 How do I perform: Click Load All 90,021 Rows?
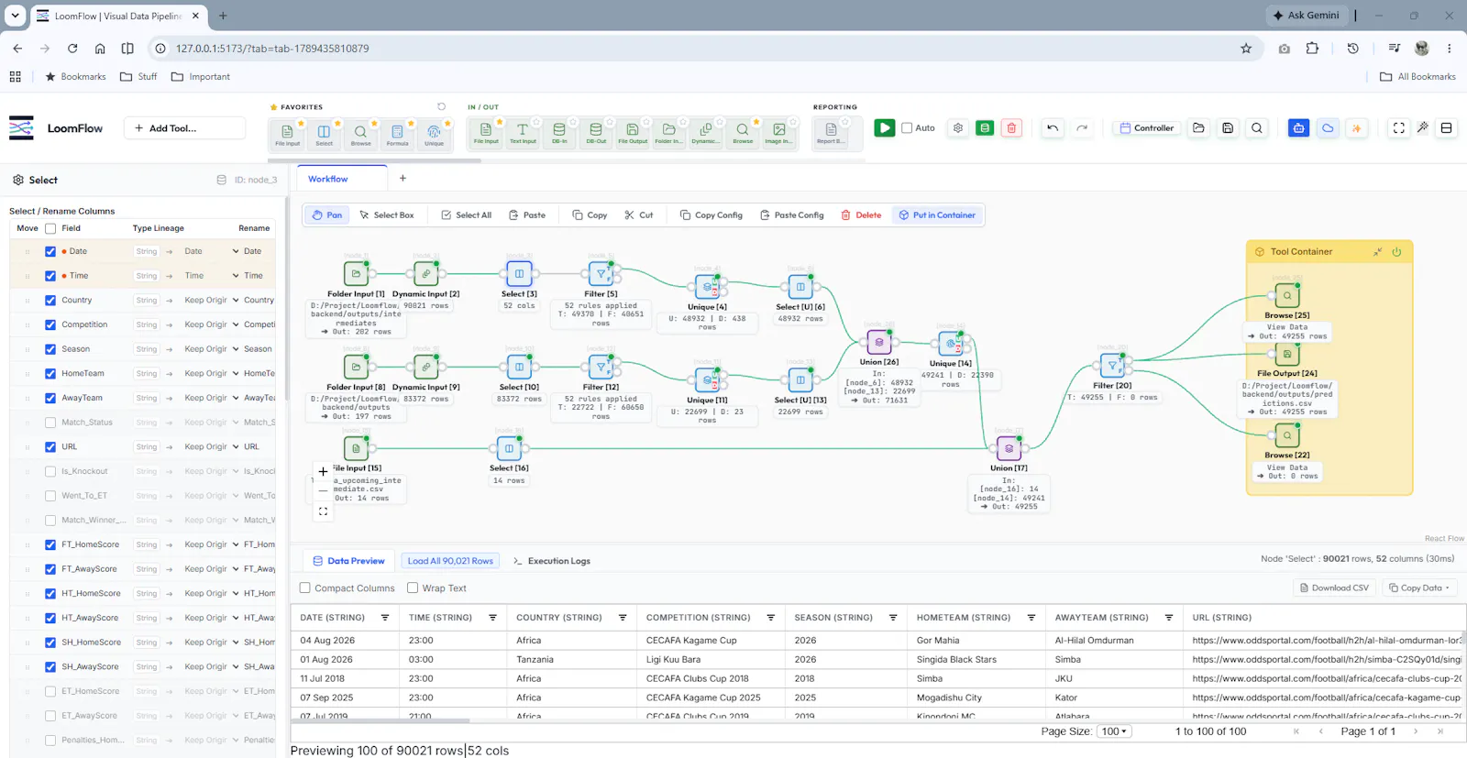(x=450, y=561)
